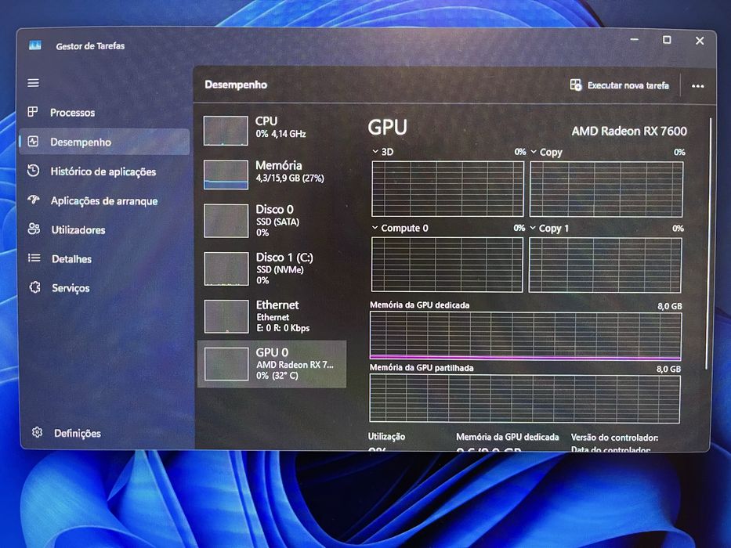Click the Memória mini graph thumbnail
The width and height of the screenshot is (731, 548).
click(x=226, y=175)
